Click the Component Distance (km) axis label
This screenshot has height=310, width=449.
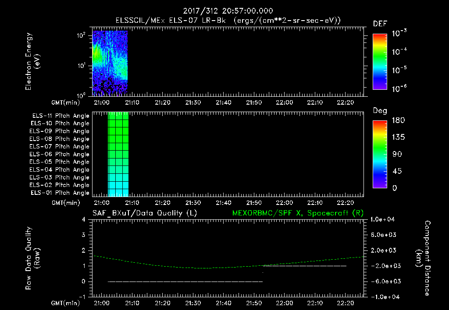coord(423,258)
